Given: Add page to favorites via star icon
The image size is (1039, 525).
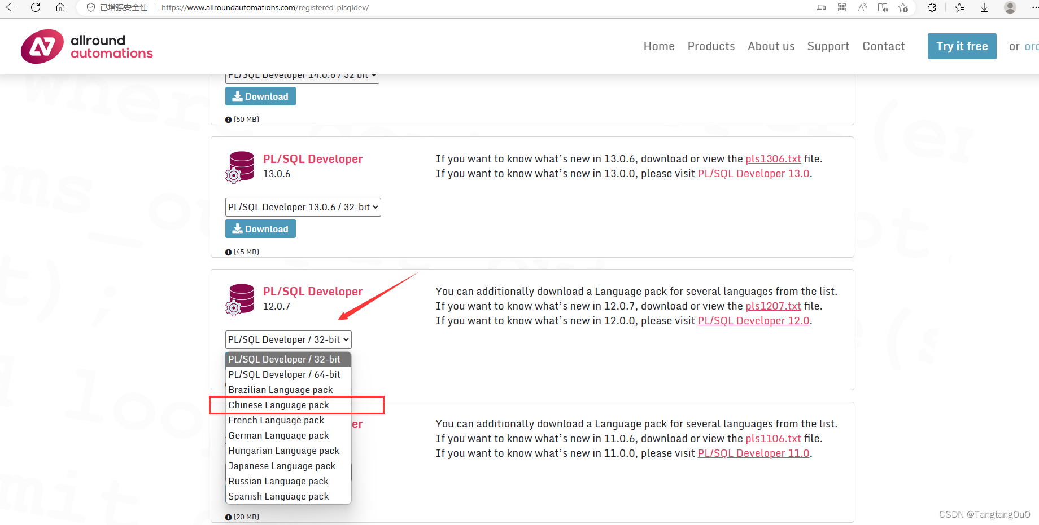Looking at the screenshot, I should click(903, 8).
